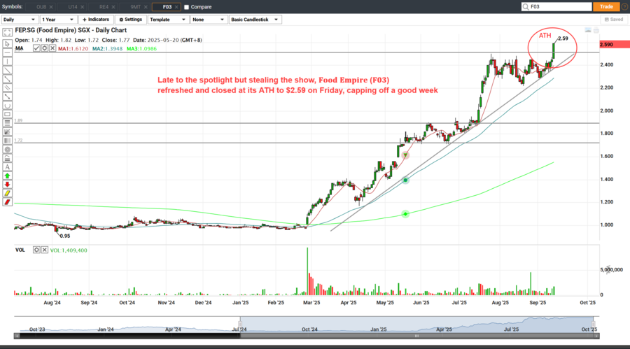Close the OU8 symbol tab
This screenshot has width=630, height=349.
51,7
